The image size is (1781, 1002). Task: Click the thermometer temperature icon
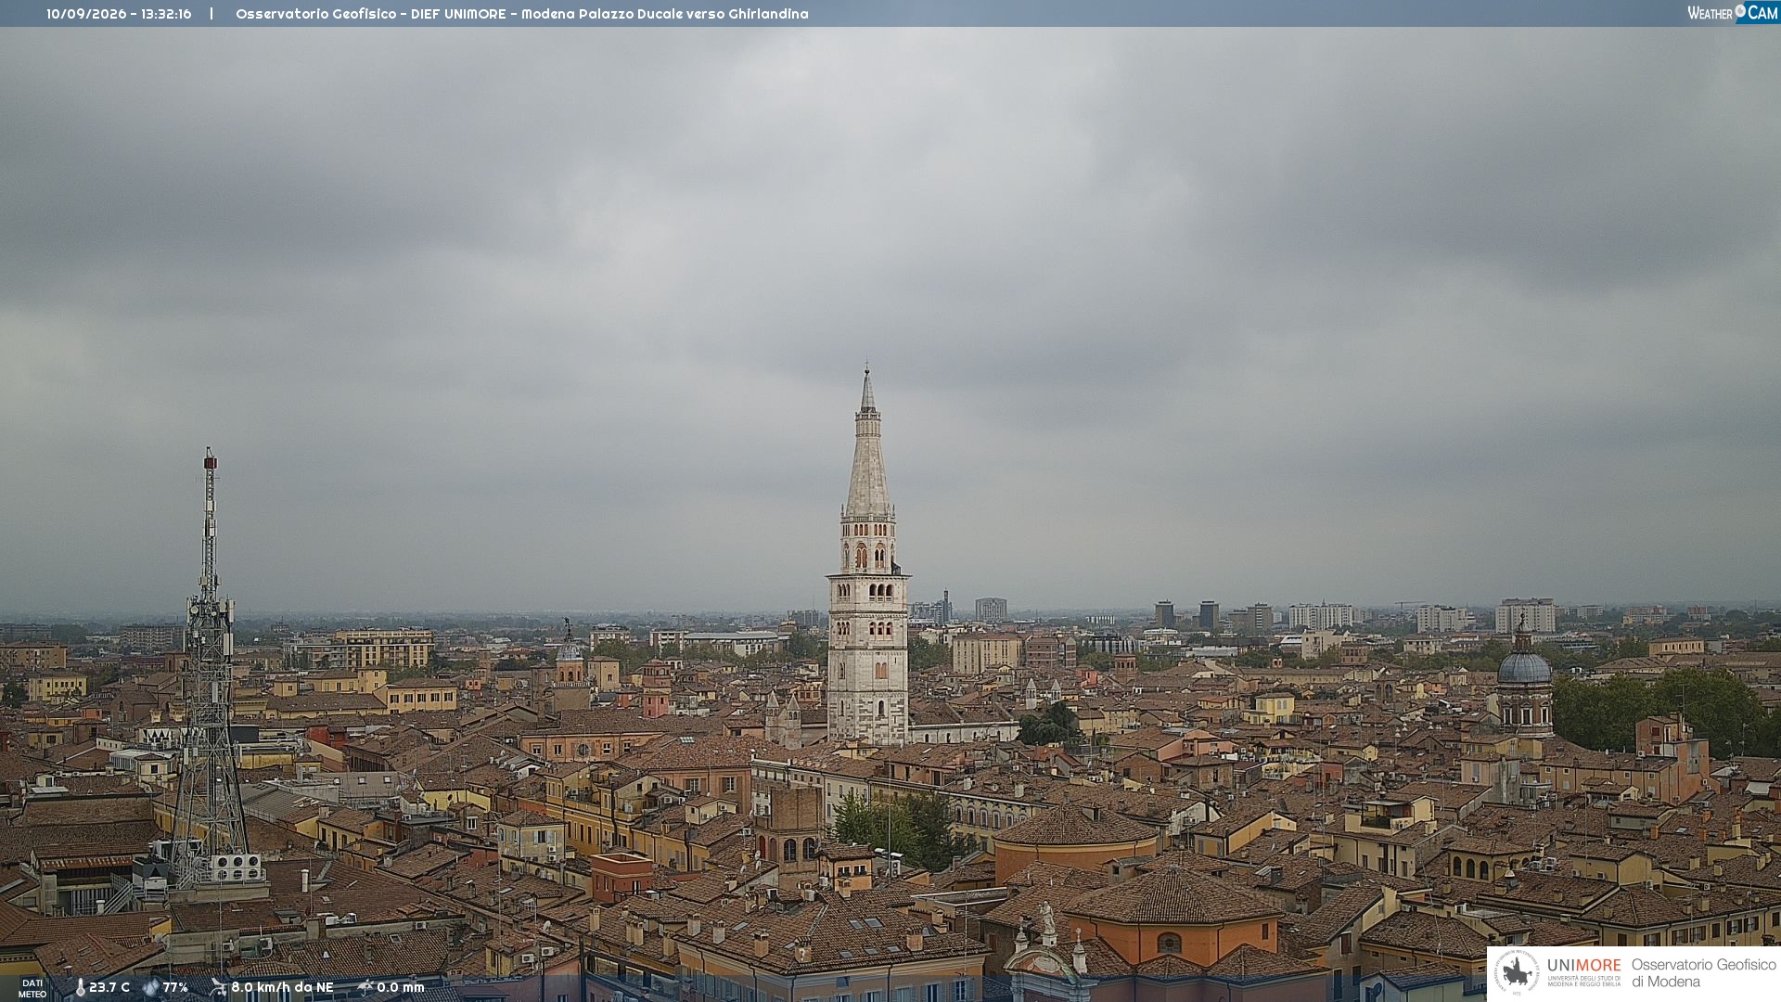point(80,987)
